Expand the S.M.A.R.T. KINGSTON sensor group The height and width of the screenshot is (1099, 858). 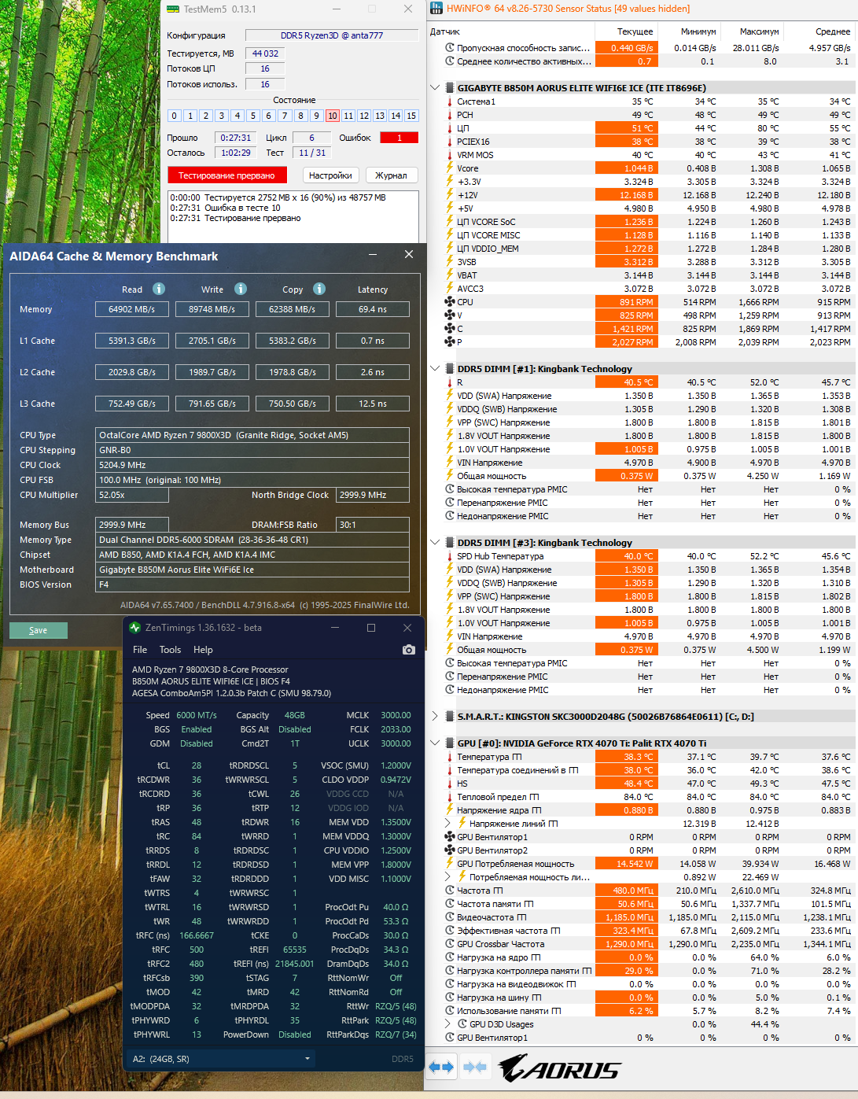tap(436, 717)
